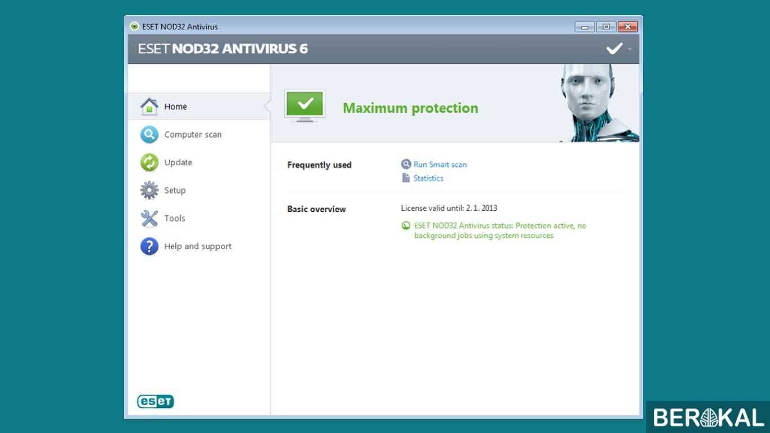Maximize the ESET NOD32 Antivirus window
This screenshot has height=433, width=770.
606,26
